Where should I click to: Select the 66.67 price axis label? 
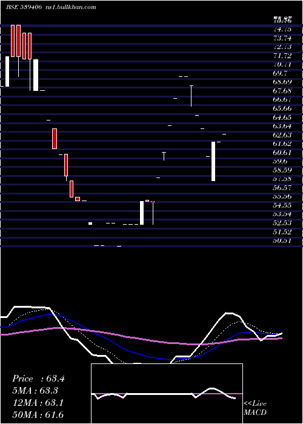coord(282,100)
